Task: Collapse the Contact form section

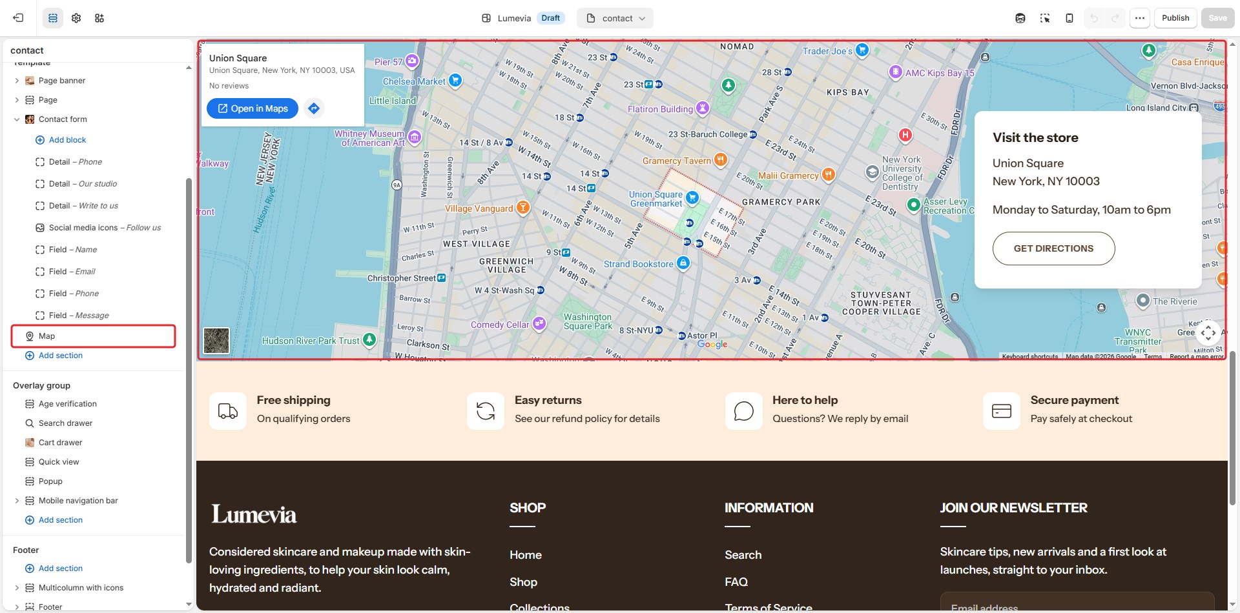Action: click(x=17, y=119)
